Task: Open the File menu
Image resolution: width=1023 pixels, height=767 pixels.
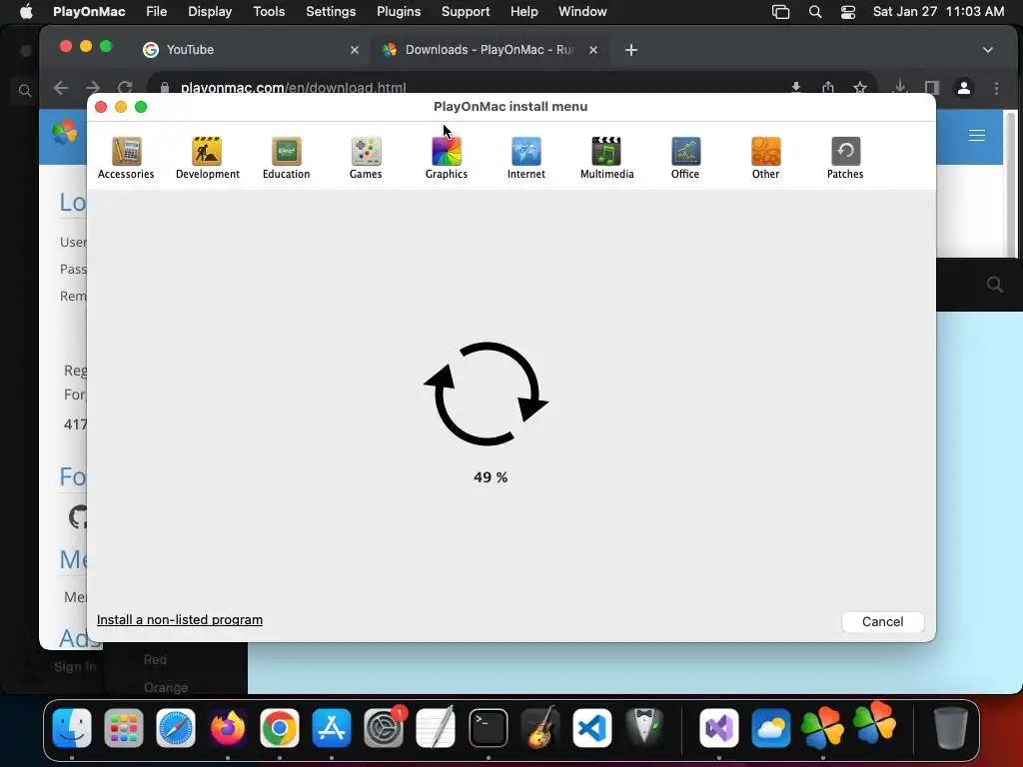Action: point(157,11)
